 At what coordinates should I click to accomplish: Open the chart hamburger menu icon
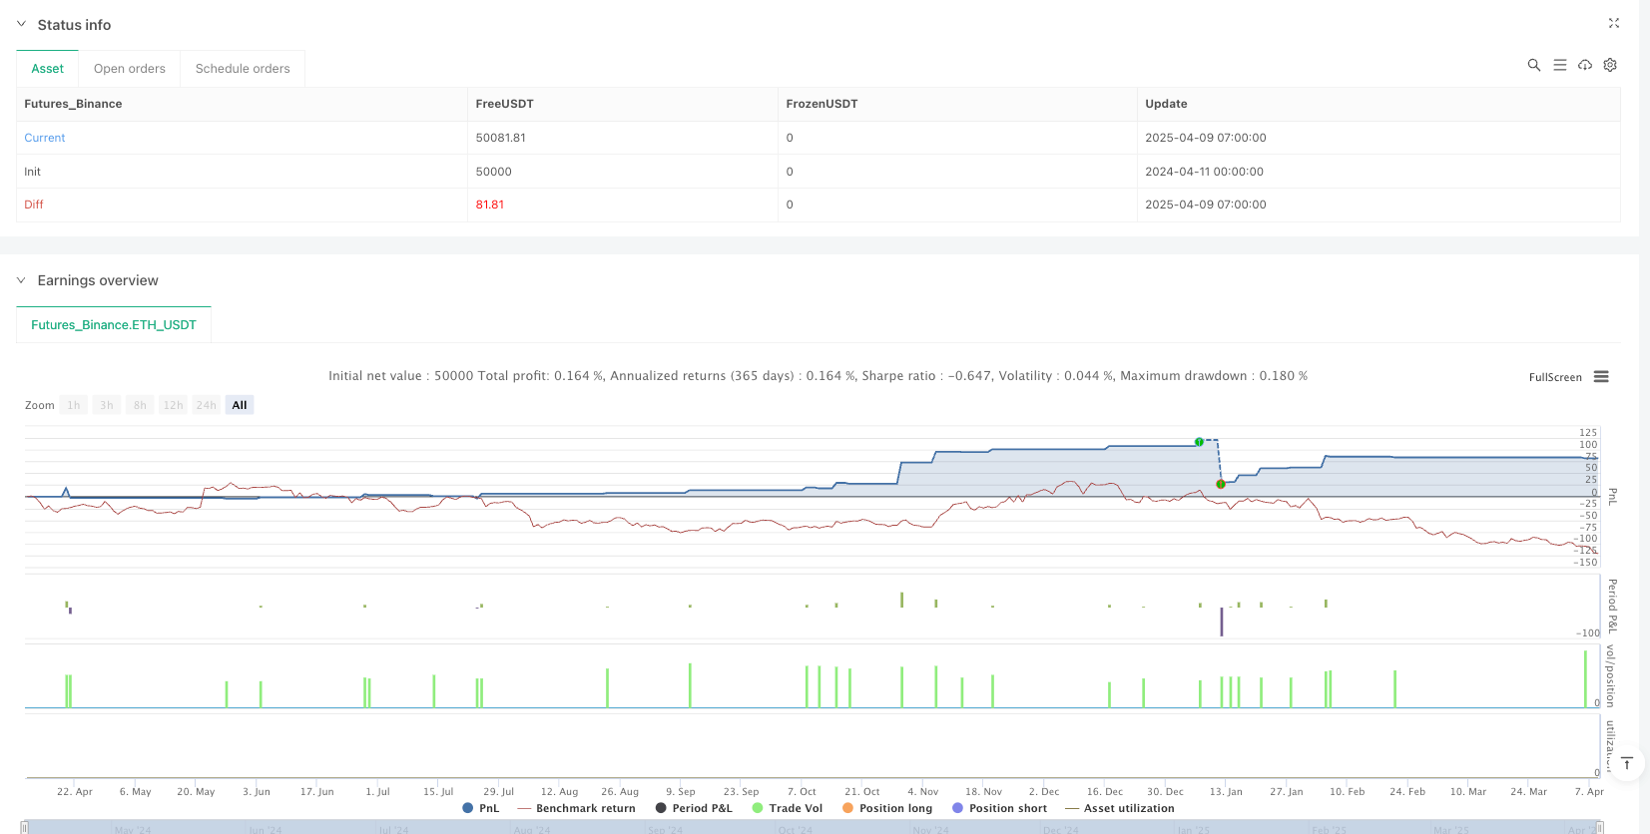pos(1601,377)
